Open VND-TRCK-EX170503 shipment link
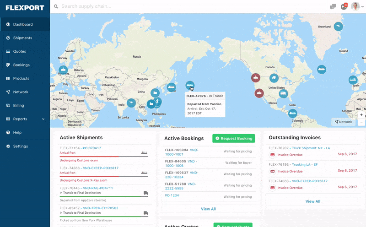Screen dimensions: 366x227 click(x=101, y=208)
